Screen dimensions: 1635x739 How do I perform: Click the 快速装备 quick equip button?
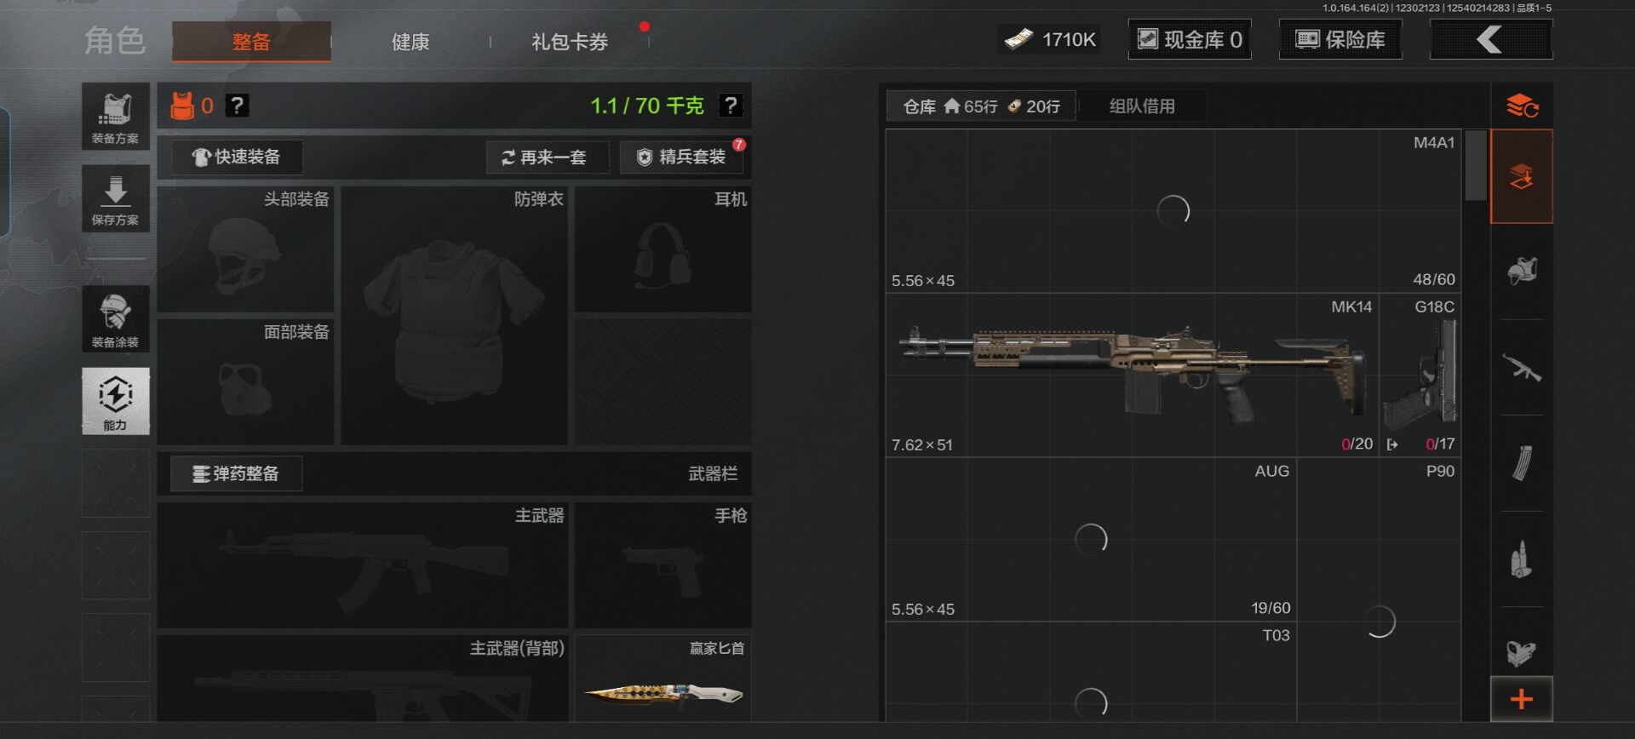click(x=237, y=157)
